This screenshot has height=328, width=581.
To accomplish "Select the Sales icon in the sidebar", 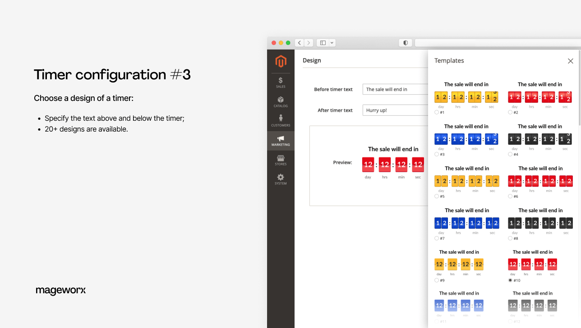I will pos(281,82).
